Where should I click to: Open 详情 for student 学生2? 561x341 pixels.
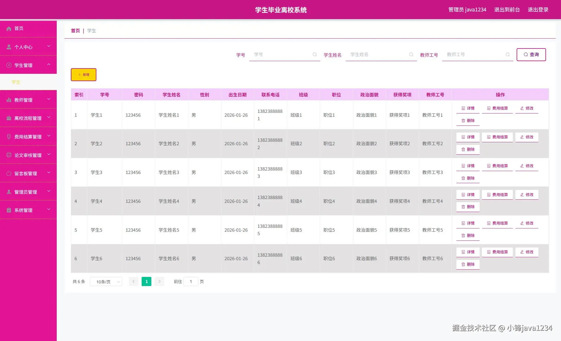(x=468, y=137)
